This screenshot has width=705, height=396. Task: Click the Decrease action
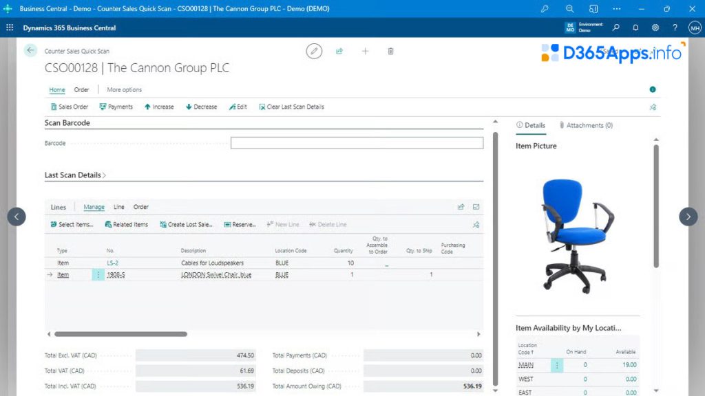[202, 107]
